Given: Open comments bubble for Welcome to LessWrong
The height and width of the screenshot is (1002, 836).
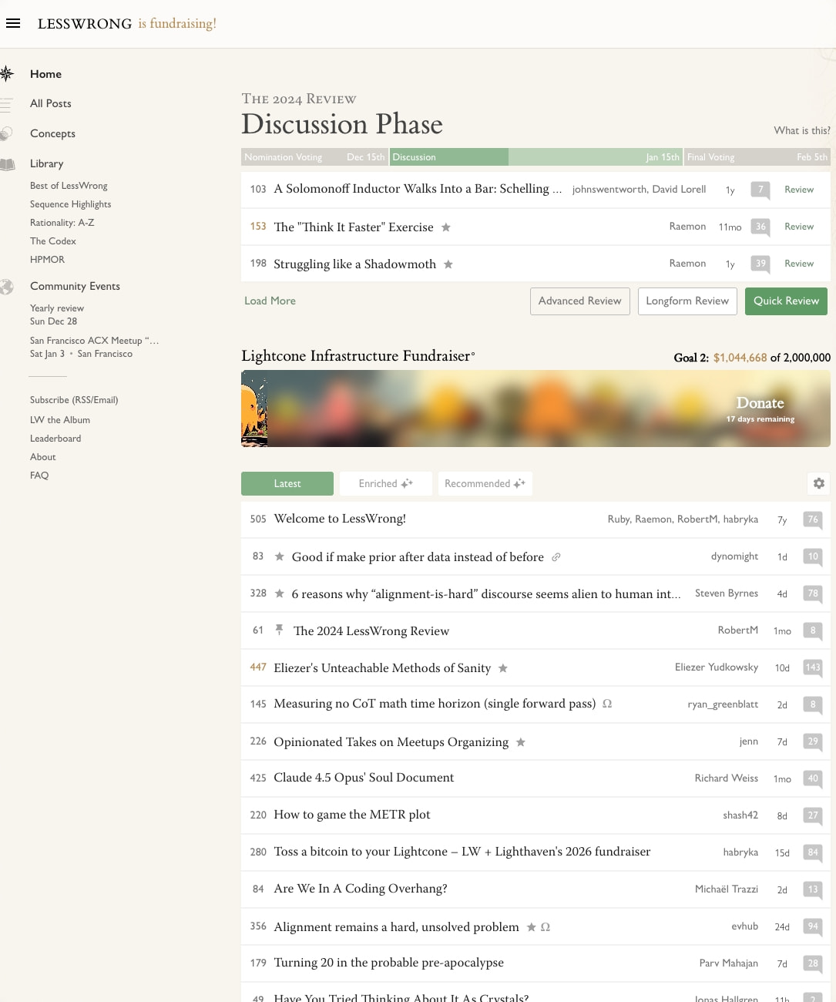Looking at the screenshot, I should [813, 519].
